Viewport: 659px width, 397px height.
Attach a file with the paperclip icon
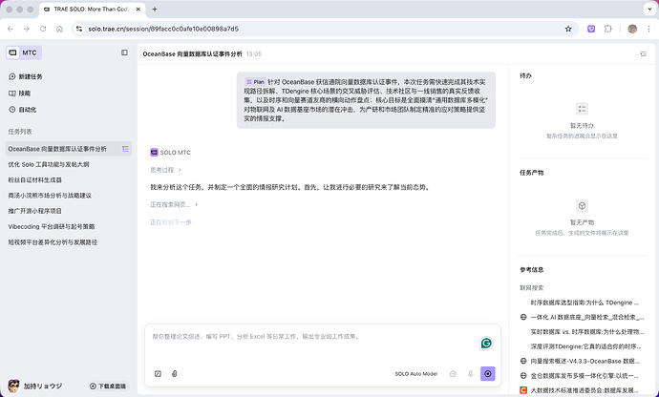pyautogui.click(x=175, y=373)
